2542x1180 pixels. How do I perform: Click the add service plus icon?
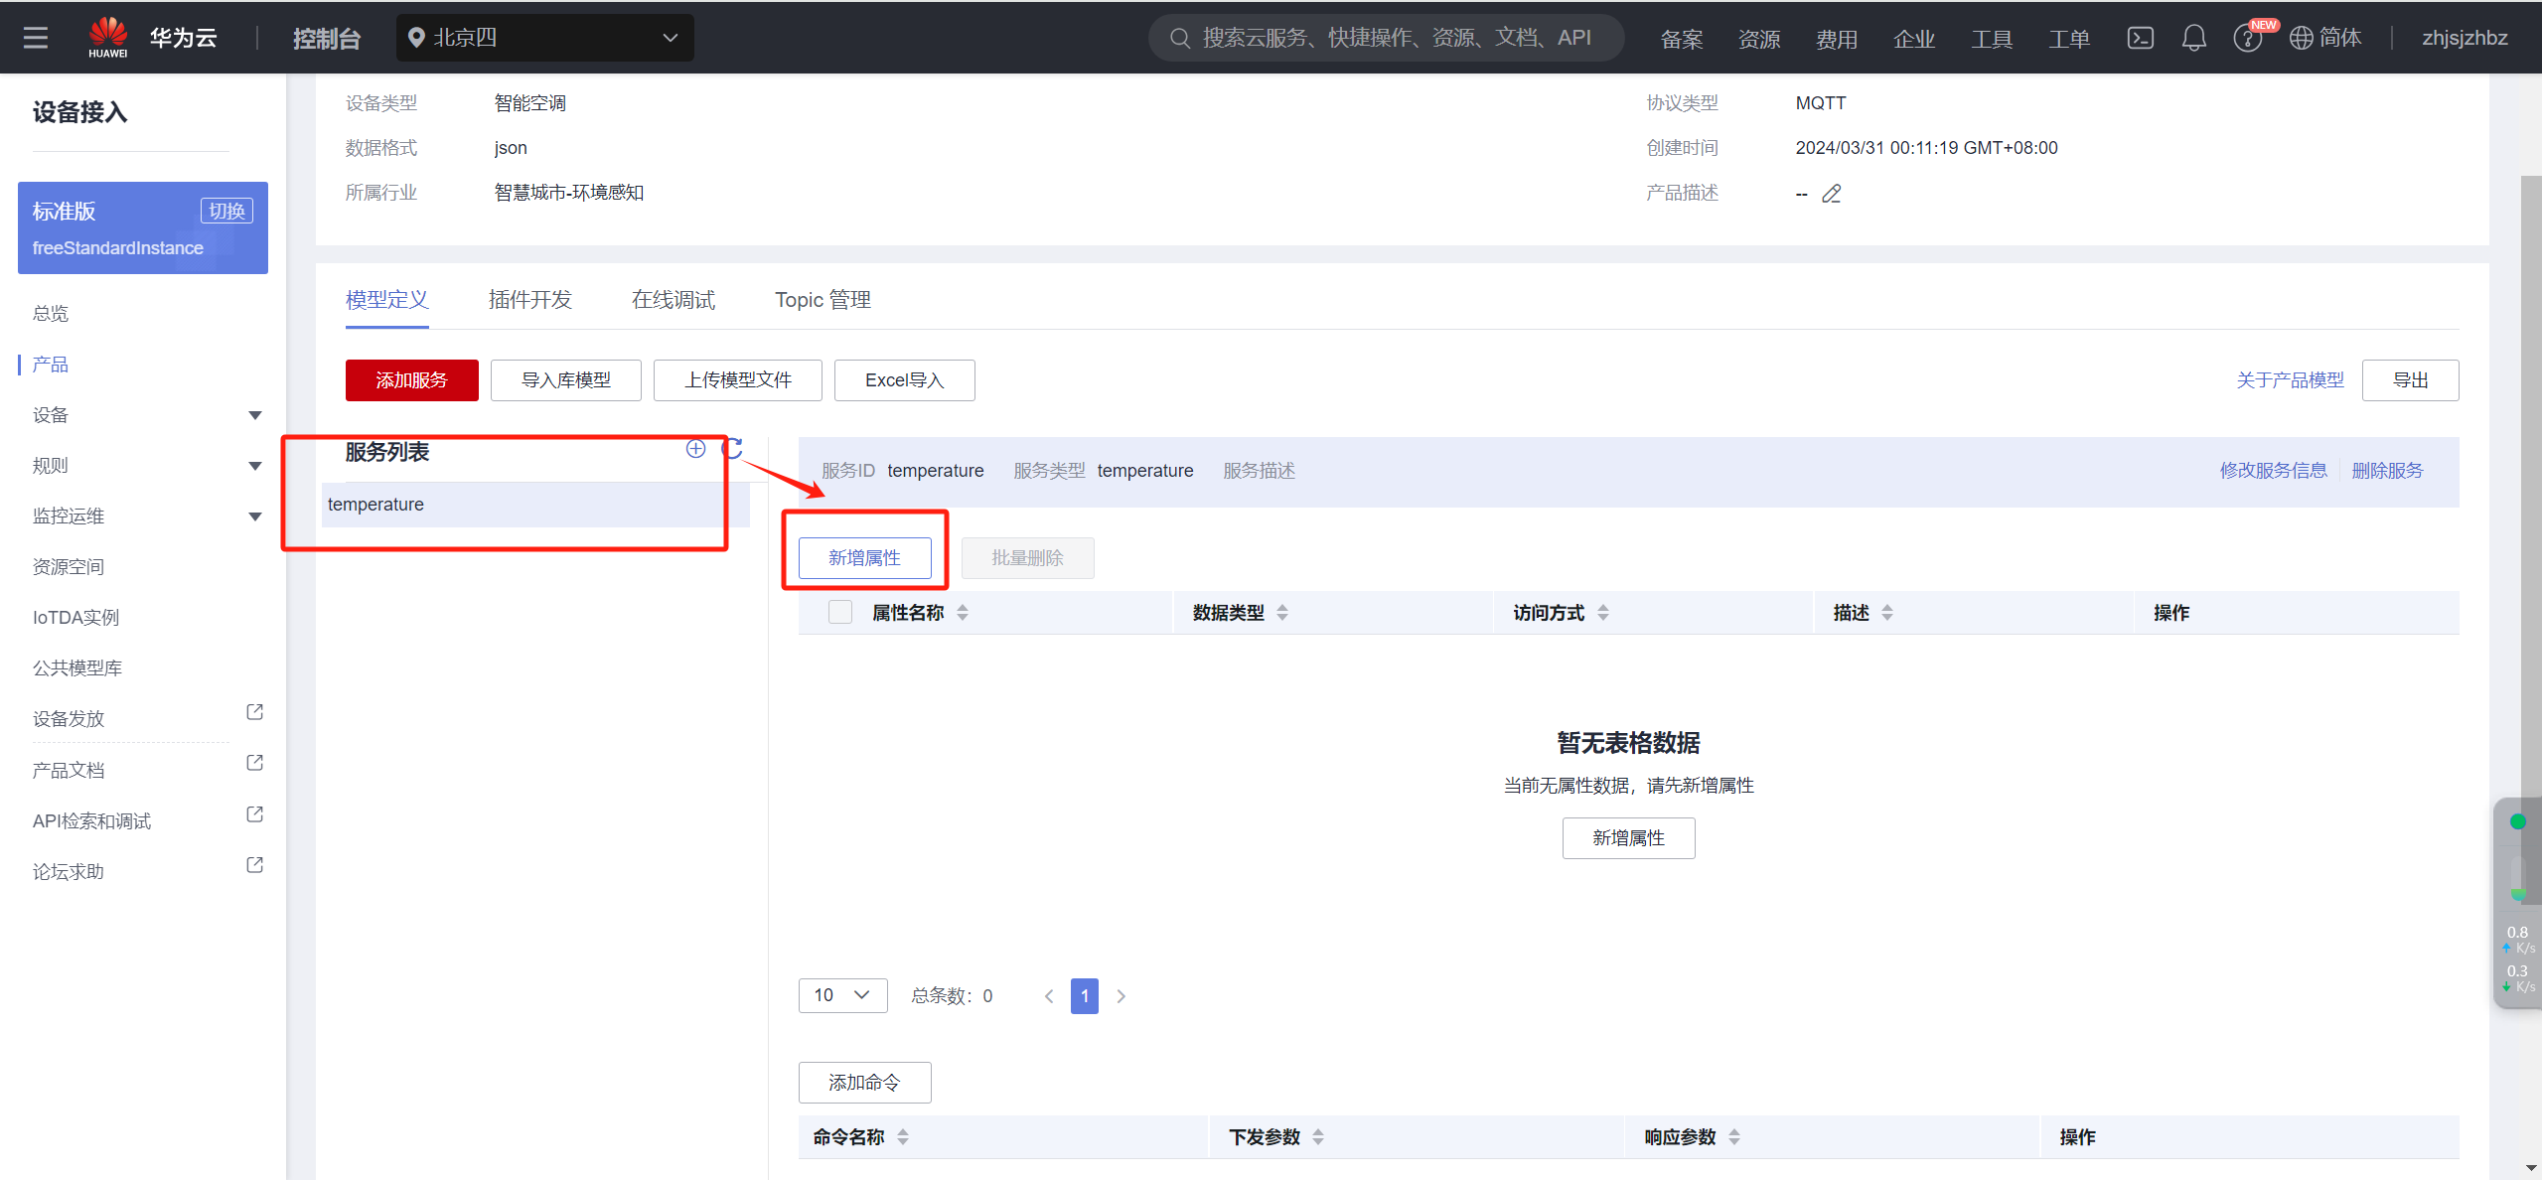[695, 449]
